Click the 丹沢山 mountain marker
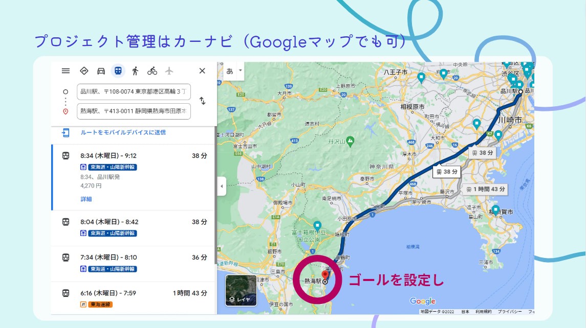This screenshot has height=328, width=586. tap(350, 142)
